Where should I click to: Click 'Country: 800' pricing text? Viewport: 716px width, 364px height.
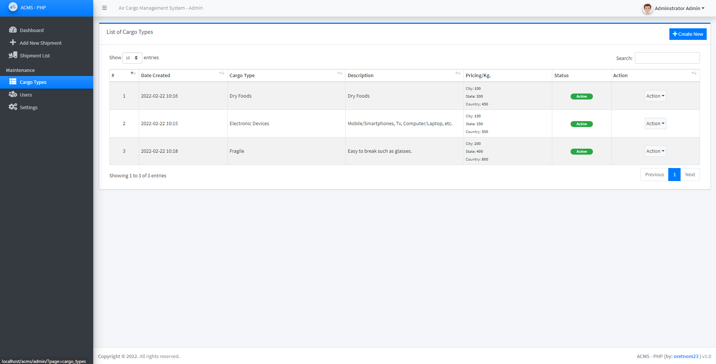(477, 159)
